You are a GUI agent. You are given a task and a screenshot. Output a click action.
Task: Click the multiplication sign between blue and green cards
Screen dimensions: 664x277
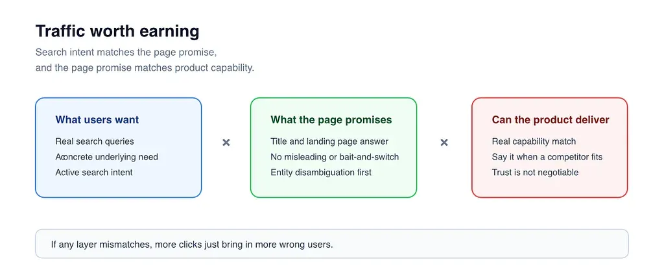[226, 143]
